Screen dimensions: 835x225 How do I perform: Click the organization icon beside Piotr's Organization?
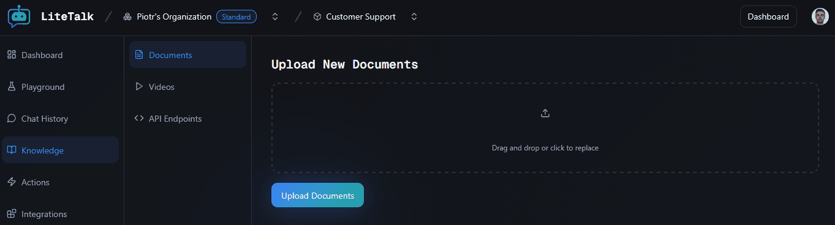127,17
